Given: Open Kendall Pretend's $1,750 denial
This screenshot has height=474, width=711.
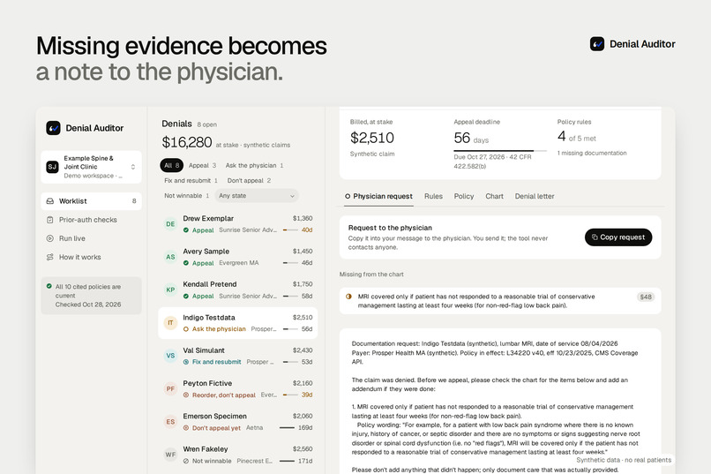Looking at the screenshot, I should pos(237,290).
